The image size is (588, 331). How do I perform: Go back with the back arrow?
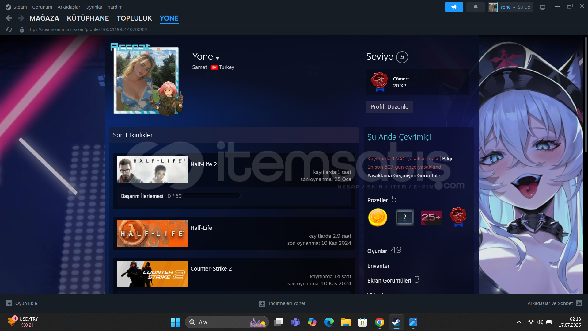(9, 18)
